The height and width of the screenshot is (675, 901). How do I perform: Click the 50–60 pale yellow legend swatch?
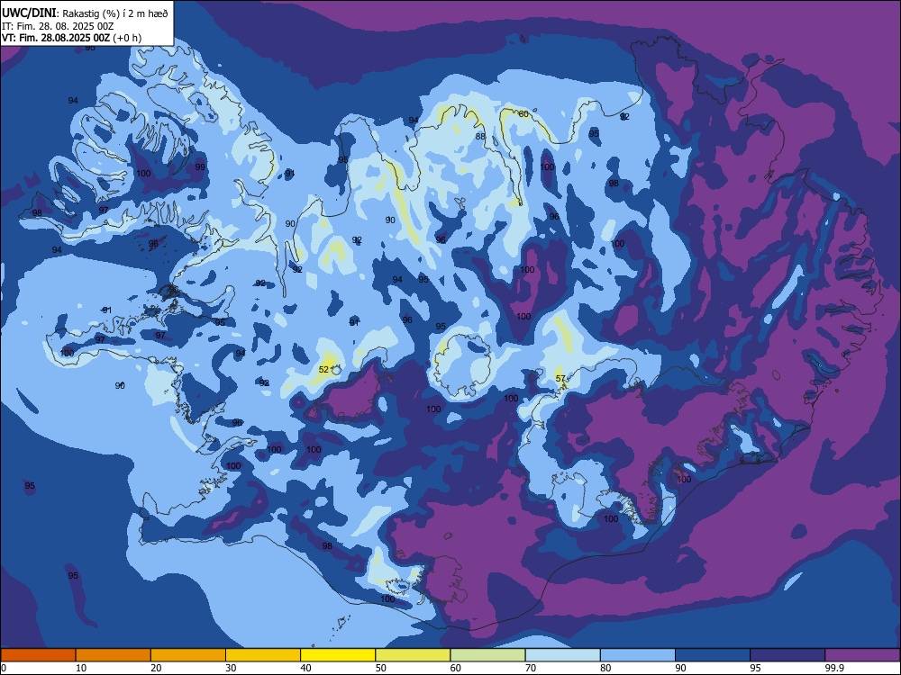pyautogui.click(x=413, y=655)
